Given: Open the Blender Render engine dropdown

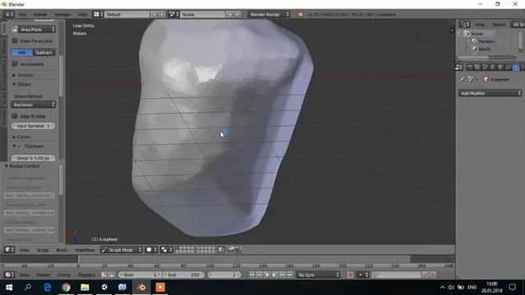Looking at the screenshot, I should tap(268, 15).
